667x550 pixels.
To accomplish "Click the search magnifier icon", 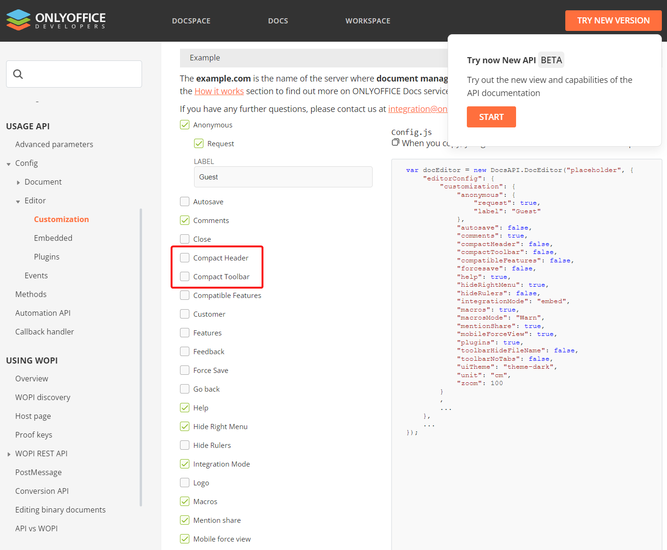I will (18, 74).
